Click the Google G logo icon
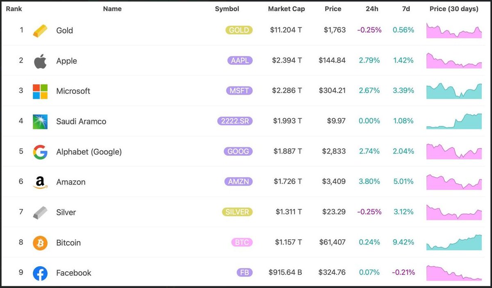 tap(40, 152)
